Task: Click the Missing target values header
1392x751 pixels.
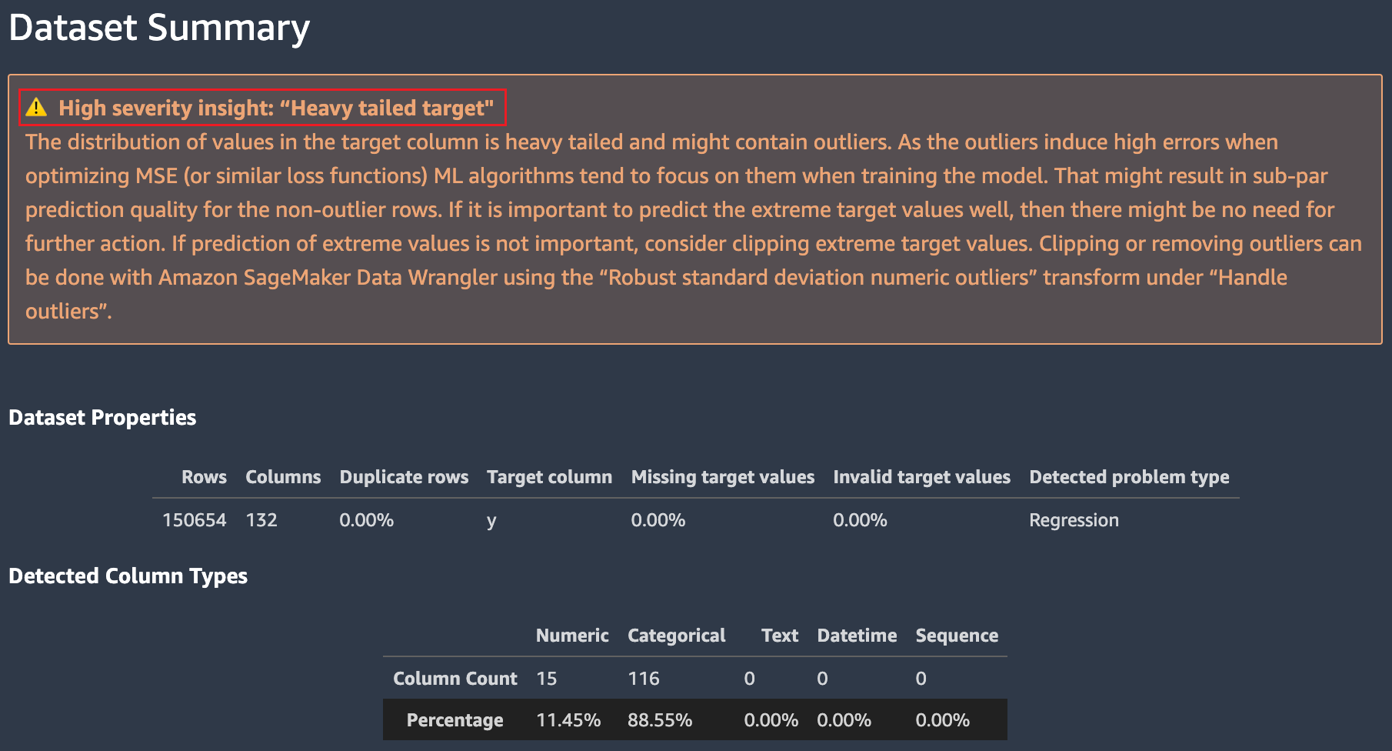Action: tap(722, 477)
